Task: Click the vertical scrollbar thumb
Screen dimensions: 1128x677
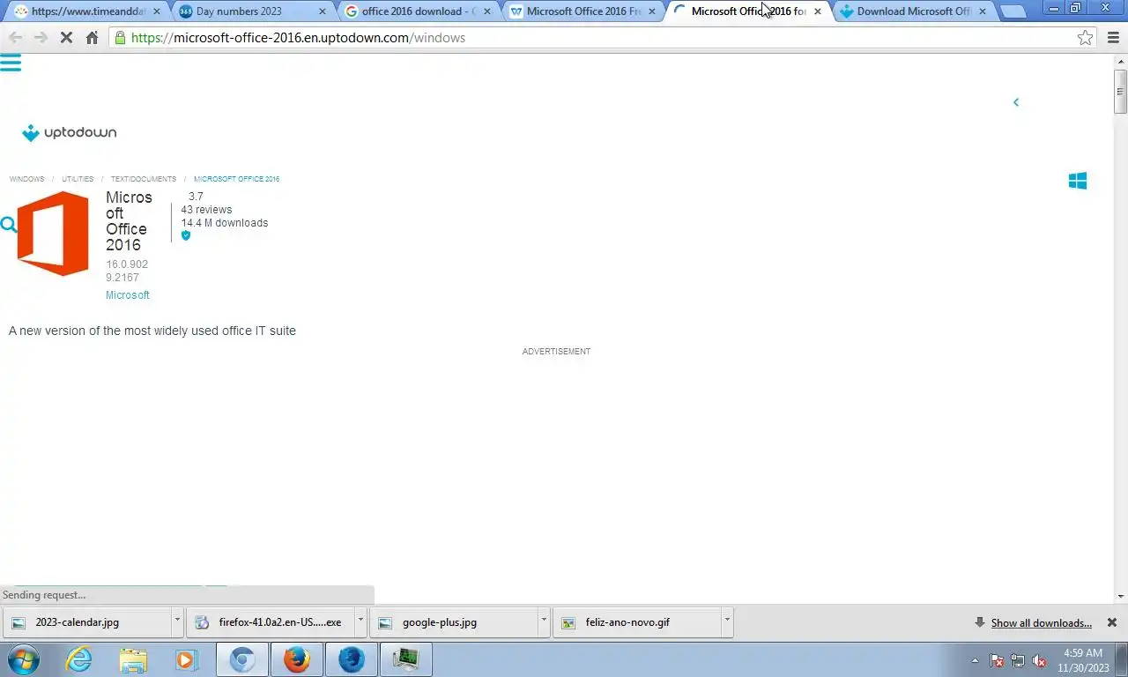Action: (x=1120, y=91)
